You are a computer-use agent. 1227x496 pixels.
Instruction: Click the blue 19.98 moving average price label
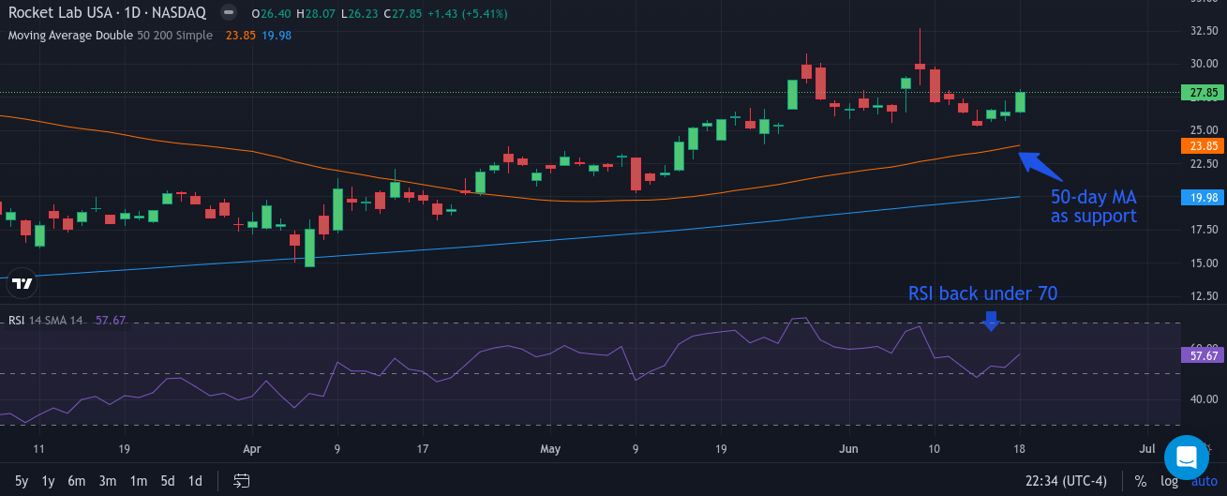[1204, 198]
